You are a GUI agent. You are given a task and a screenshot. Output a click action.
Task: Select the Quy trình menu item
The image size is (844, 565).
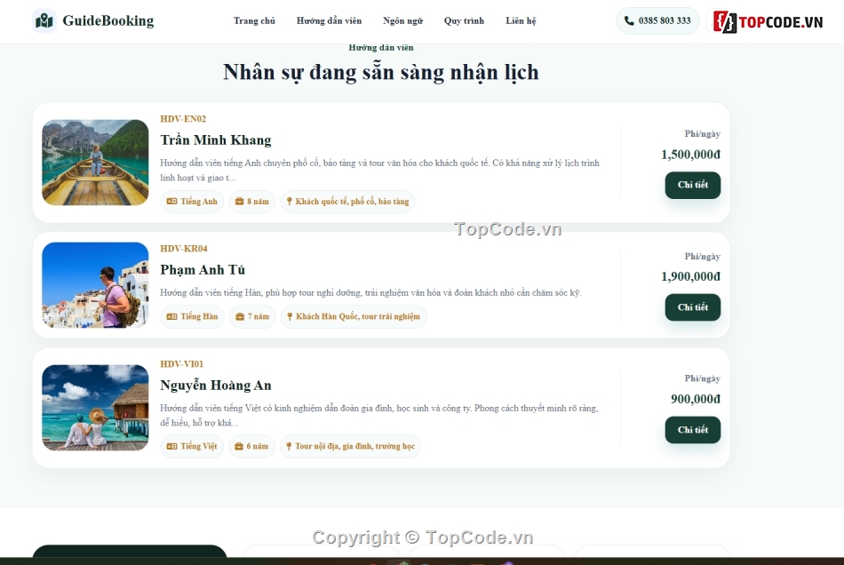[x=464, y=21]
